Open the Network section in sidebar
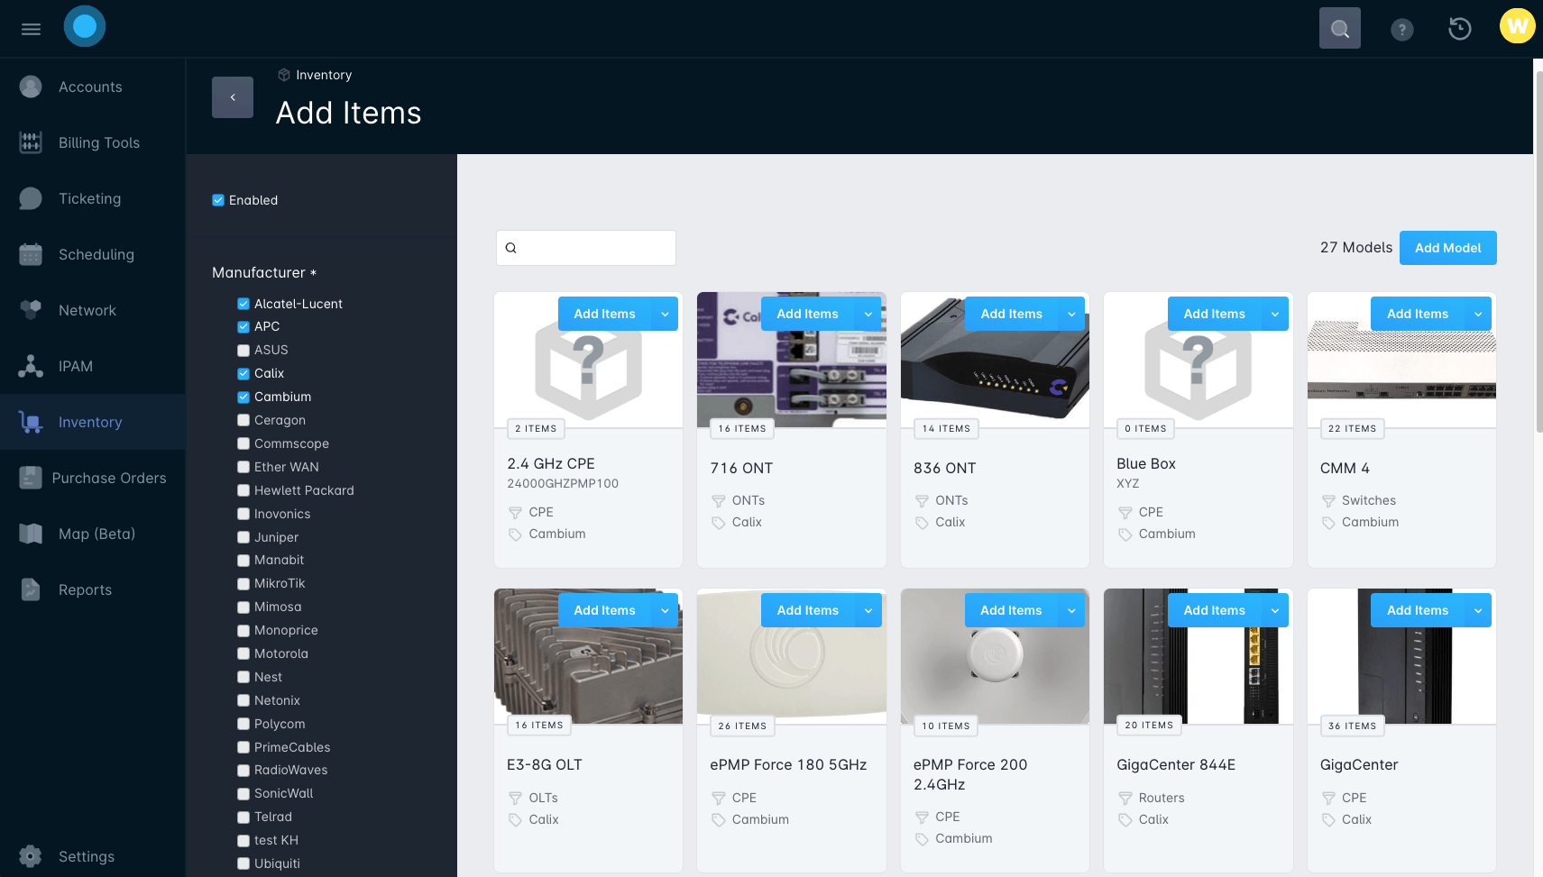1543x877 pixels. coord(87,310)
